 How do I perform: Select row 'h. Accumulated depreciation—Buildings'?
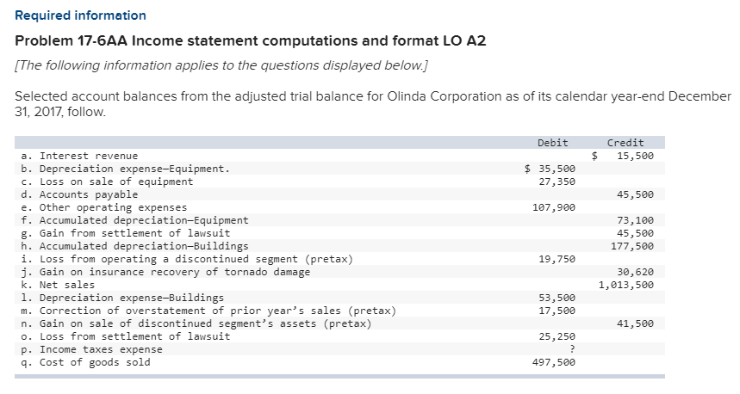click(339, 246)
